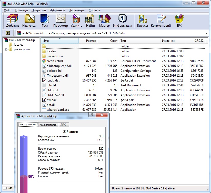
Task: Open the Избранное menu
Action: tap(57, 10)
